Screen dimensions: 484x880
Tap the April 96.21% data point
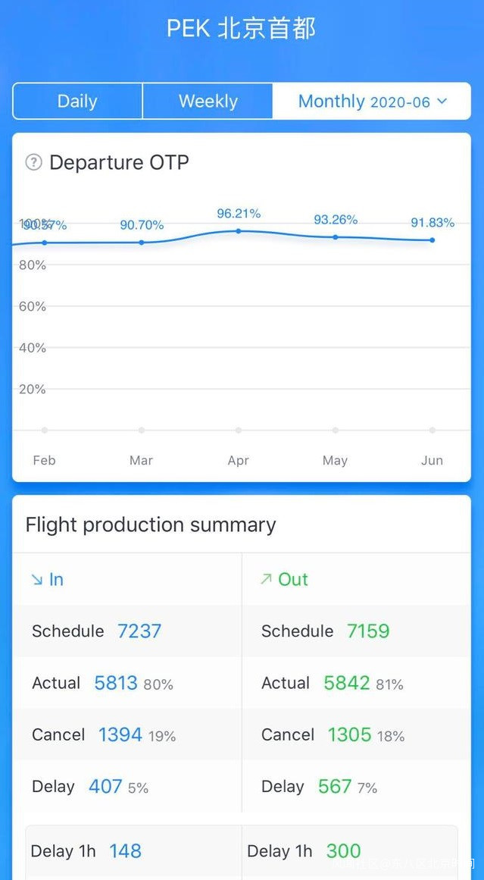click(x=239, y=230)
